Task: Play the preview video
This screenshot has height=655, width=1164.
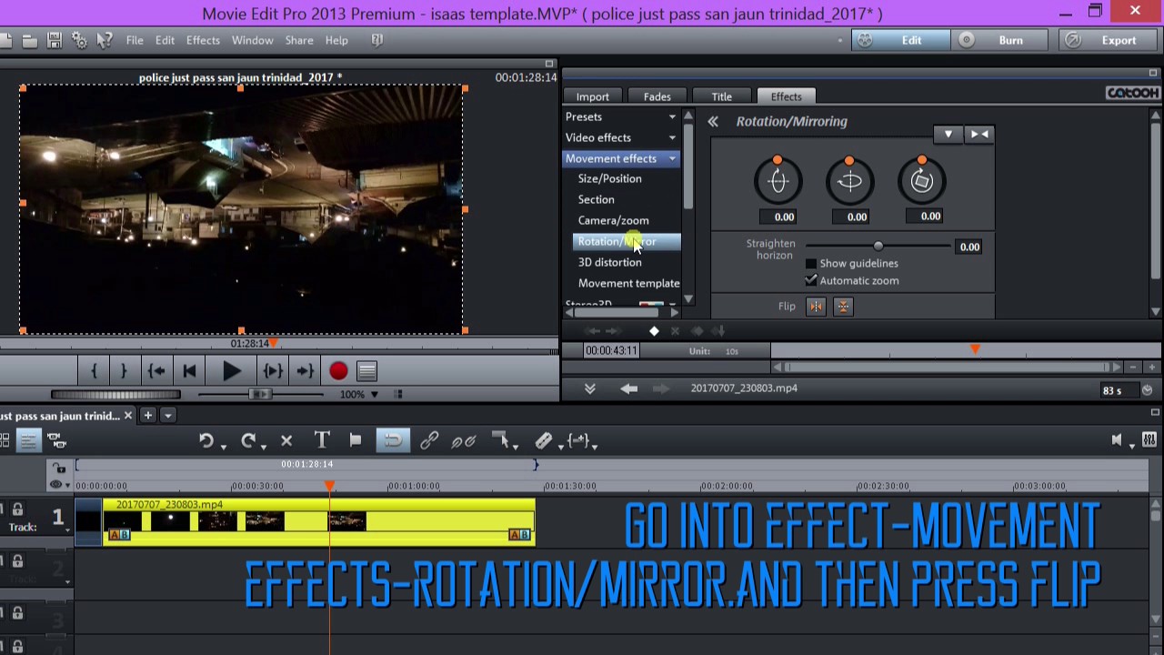Action: coord(231,371)
